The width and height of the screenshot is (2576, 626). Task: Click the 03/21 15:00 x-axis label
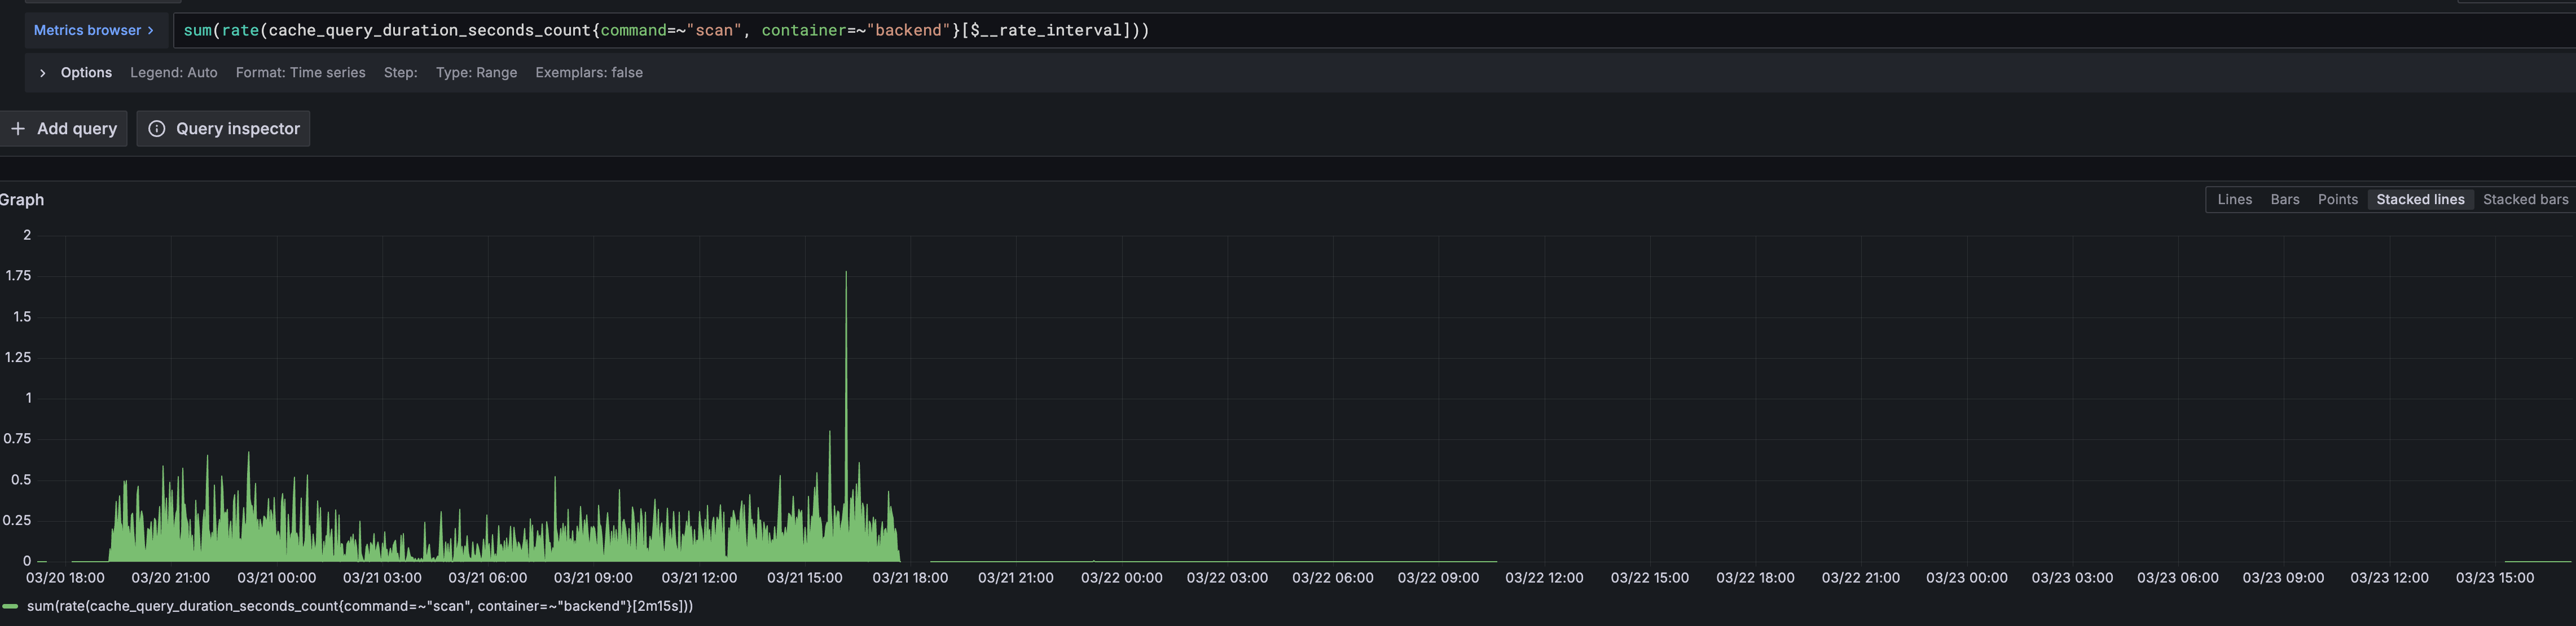coord(805,578)
